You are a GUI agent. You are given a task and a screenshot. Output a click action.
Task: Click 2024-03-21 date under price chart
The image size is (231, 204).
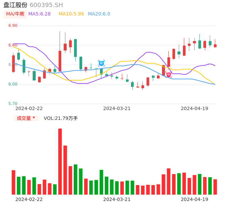[117, 108]
